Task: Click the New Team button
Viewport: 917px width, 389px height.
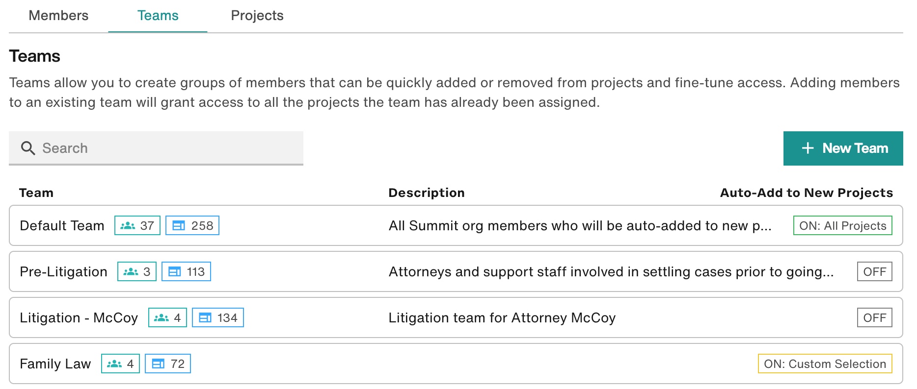Action: pos(843,148)
